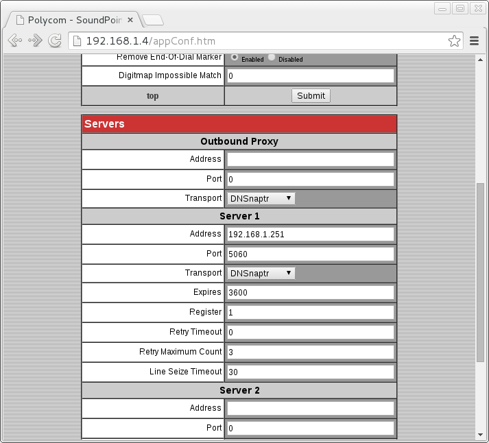This screenshot has width=489, height=443.
Task: Click the Expires field showing 3600
Action: pyautogui.click(x=311, y=292)
